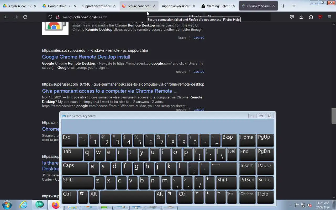This screenshot has width=336, height=210.
Task: Tap the left arrow key on the keyboard
Action: pyautogui.click(x=199, y=197)
